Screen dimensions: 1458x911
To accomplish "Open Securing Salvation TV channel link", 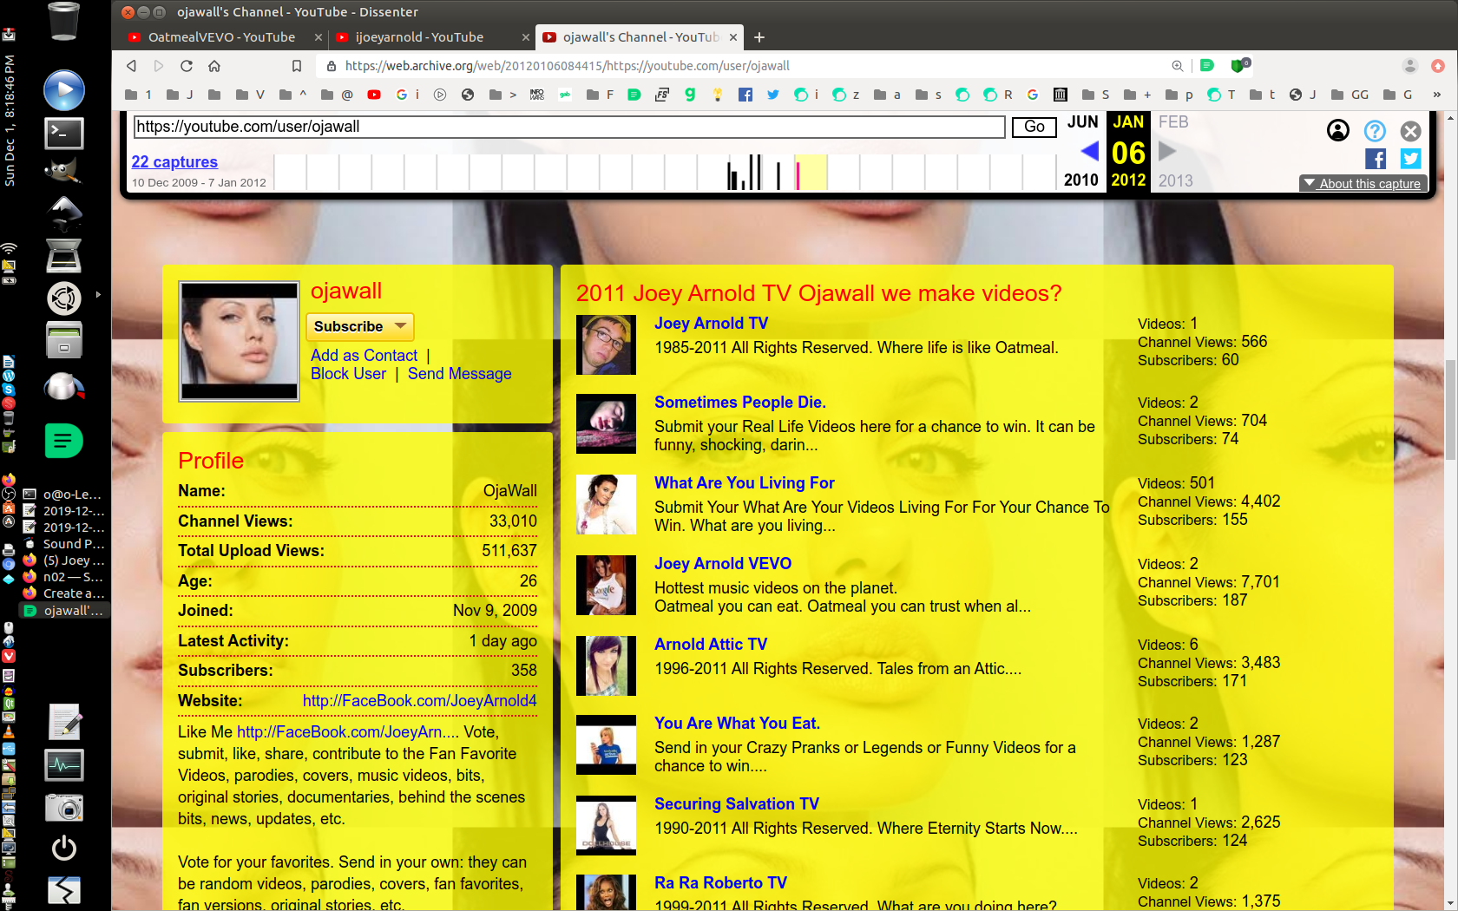I will pos(737,803).
